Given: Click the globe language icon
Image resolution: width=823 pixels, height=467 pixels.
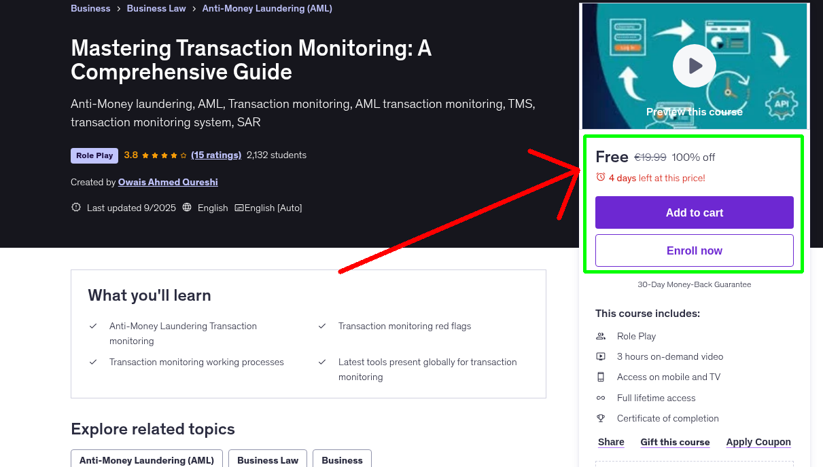Looking at the screenshot, I should point(188,208).
